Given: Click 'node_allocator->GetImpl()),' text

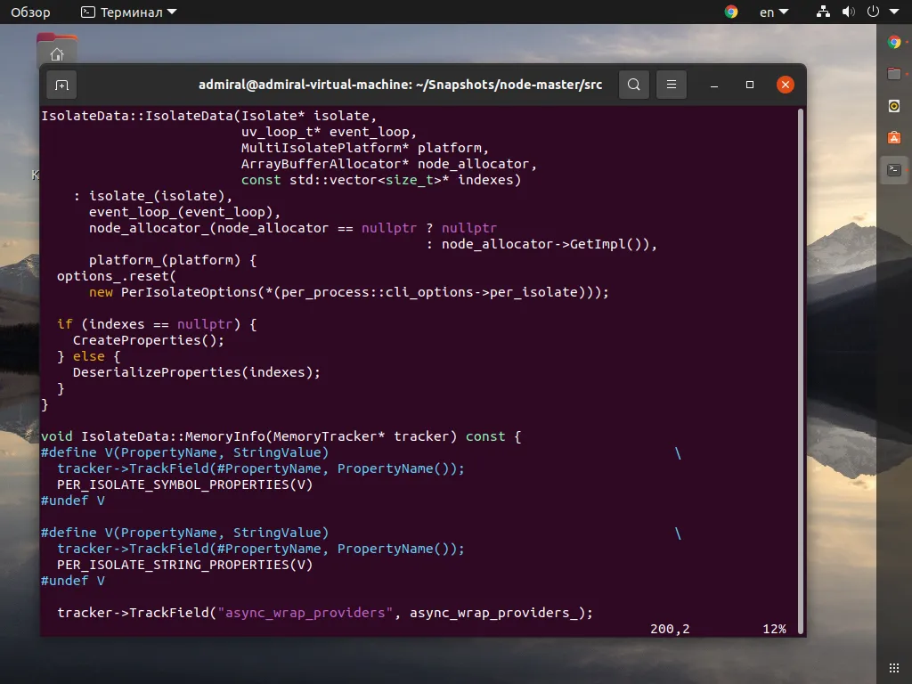Looking at the screenshot, I should (550, 244).
